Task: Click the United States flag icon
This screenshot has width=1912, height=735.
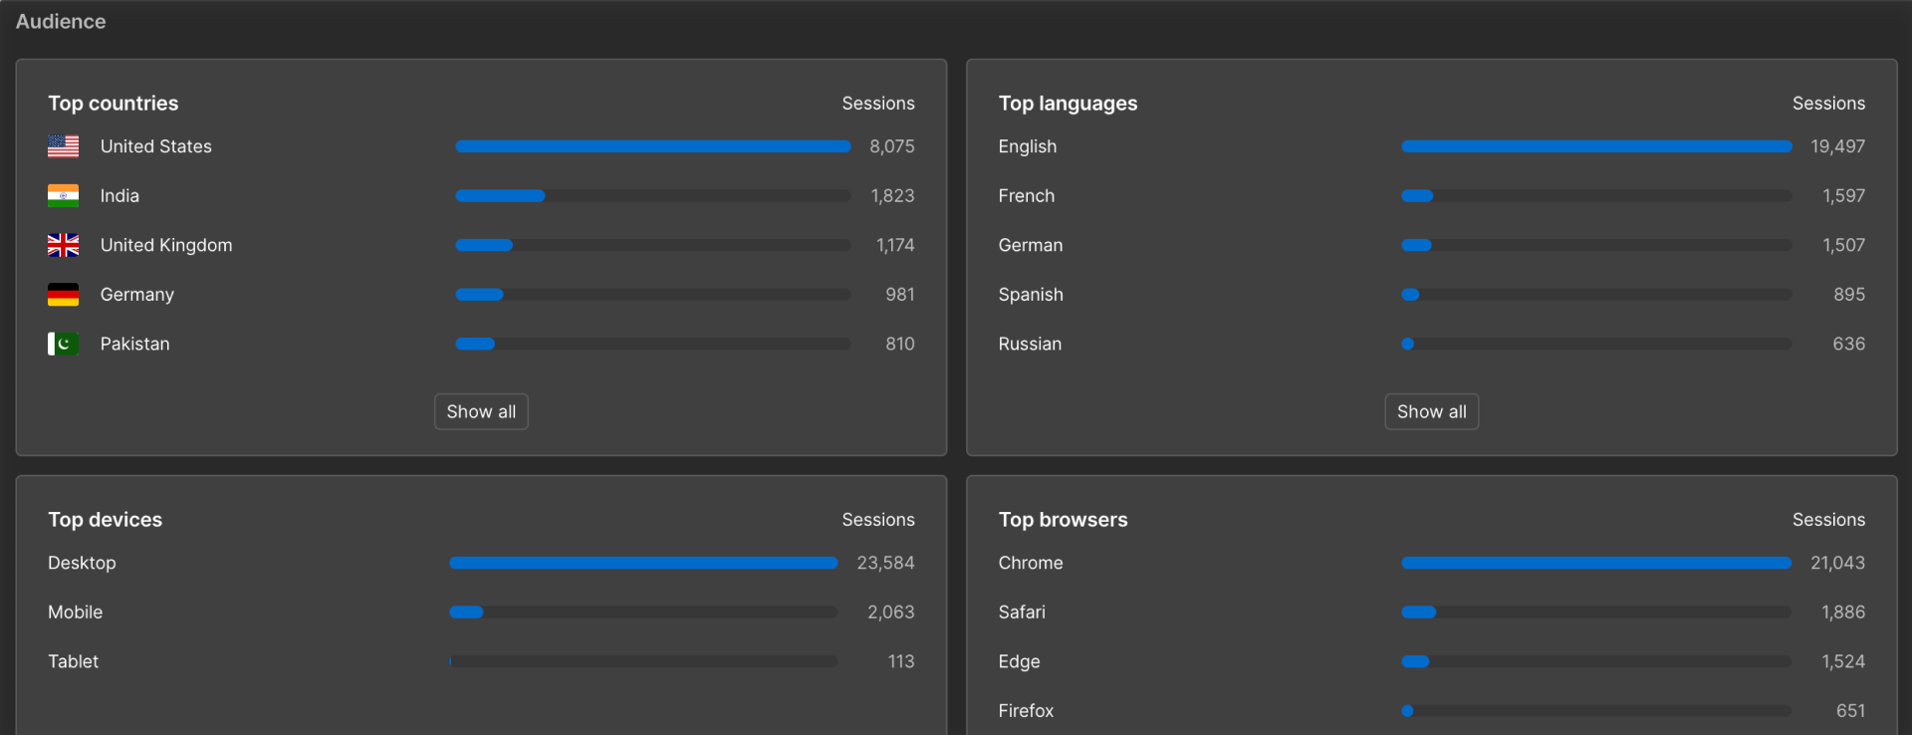Action: (63, 146)
